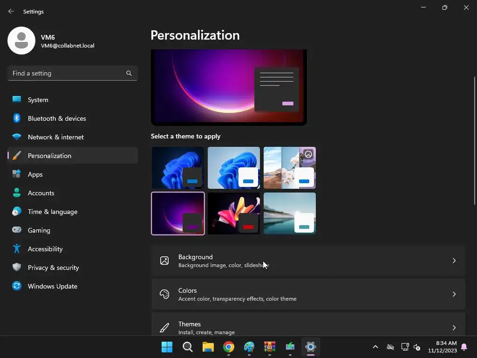Click the Personalization paintbrush icon
The image size is (477, 358).
click(17, 156)
